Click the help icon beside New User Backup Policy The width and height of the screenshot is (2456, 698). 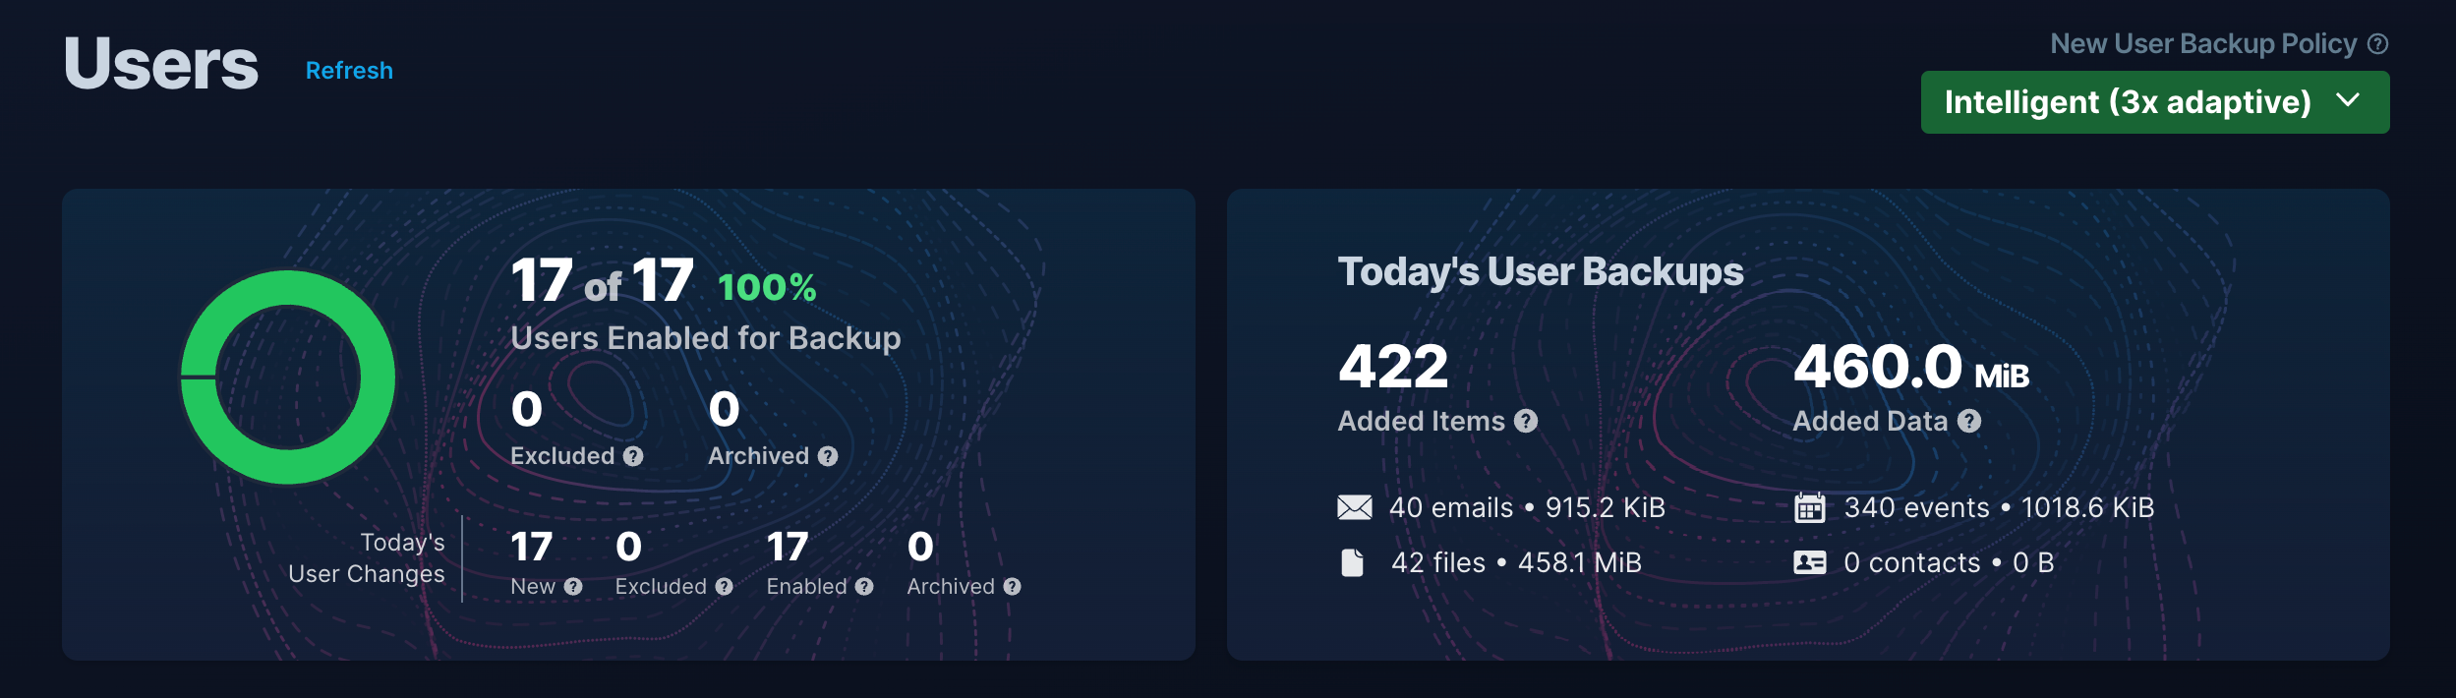[2377, 44]
